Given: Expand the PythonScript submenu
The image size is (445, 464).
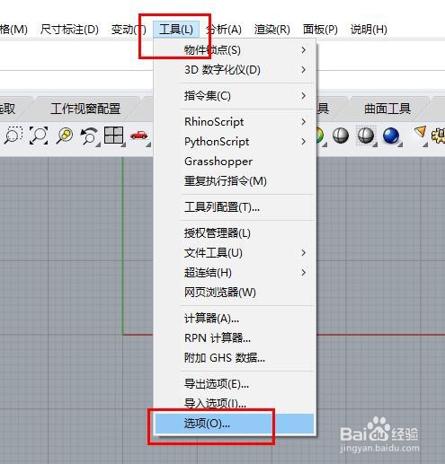Looking at the screenshot, I should [x=235, y=142].
